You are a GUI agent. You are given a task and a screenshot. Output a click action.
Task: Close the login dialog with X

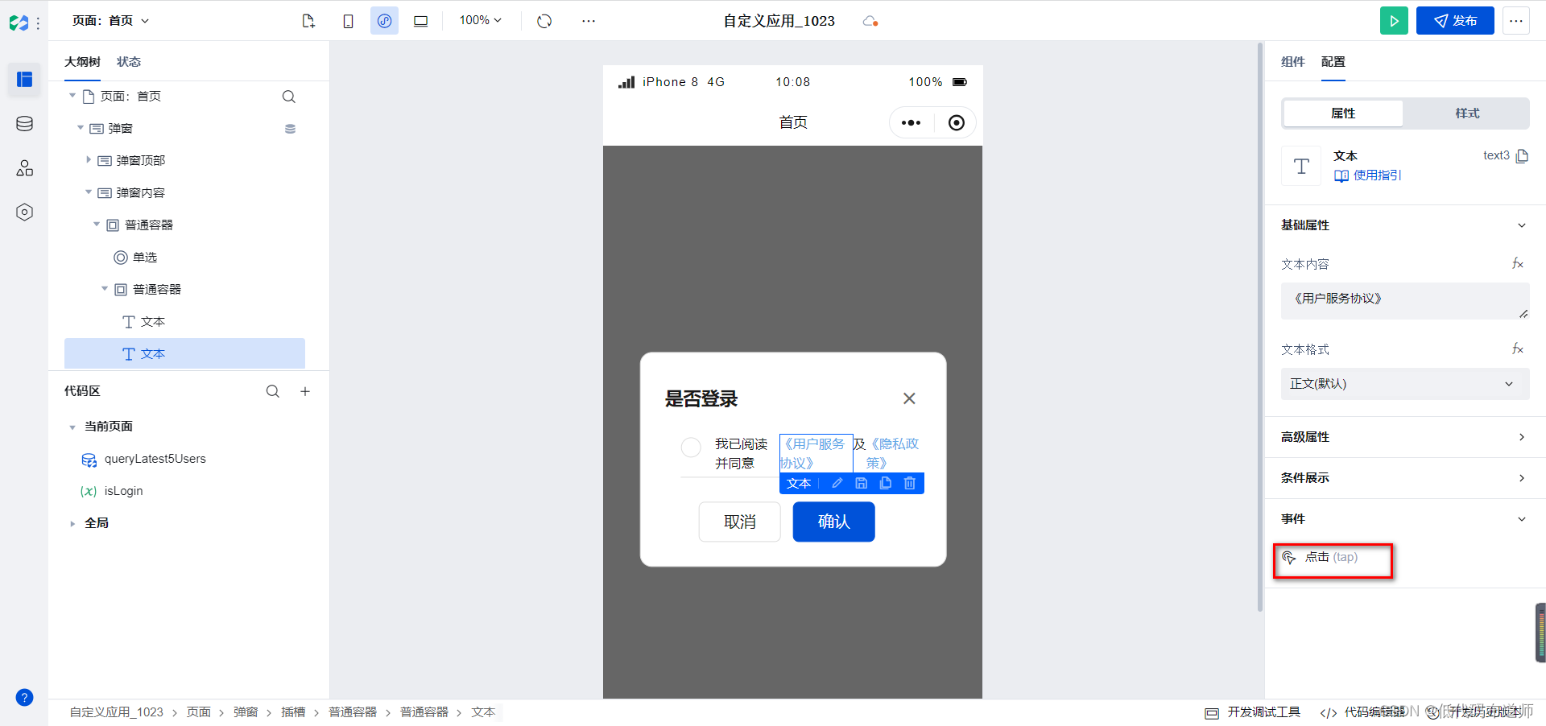tap(909, 398)
